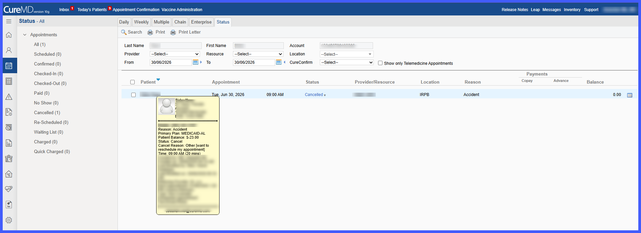Screen dimensions: 641x233
Task: Sort by Patient column arrow
Action: (158, 80)
